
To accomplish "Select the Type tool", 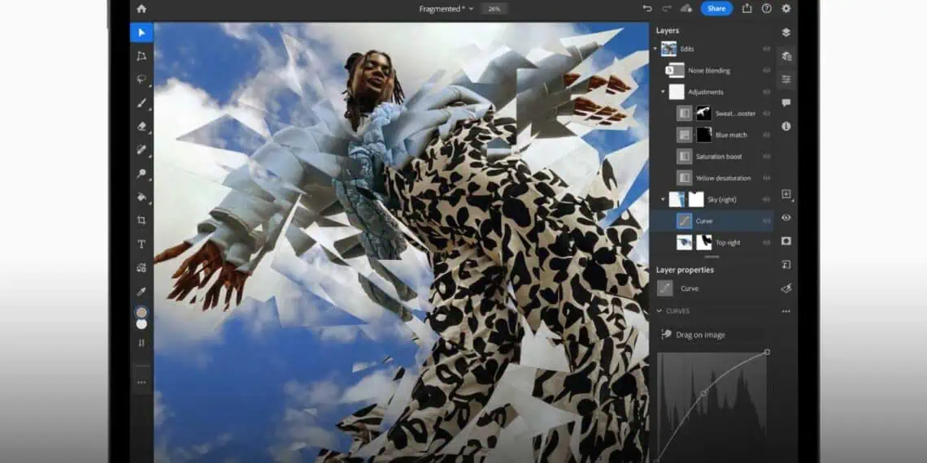I will click(x=141, y=244).
